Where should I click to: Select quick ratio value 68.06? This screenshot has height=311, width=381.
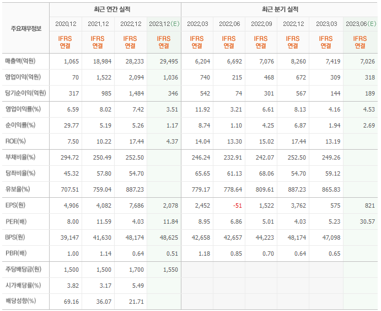tap(266, 173)
